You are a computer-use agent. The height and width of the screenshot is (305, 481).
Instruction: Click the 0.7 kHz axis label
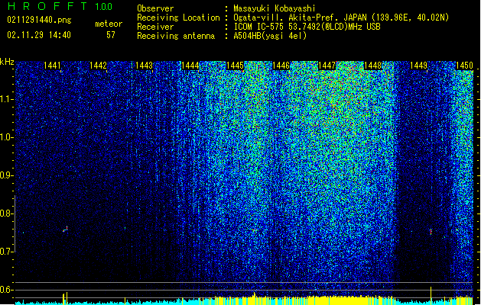(7, 252)
